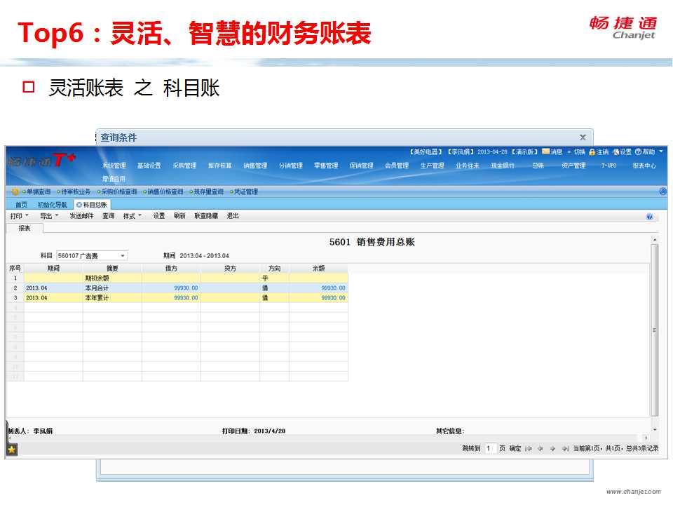Click the 凭证管理 shortcut link
The image size is (673, 505).
pos(243,191)
